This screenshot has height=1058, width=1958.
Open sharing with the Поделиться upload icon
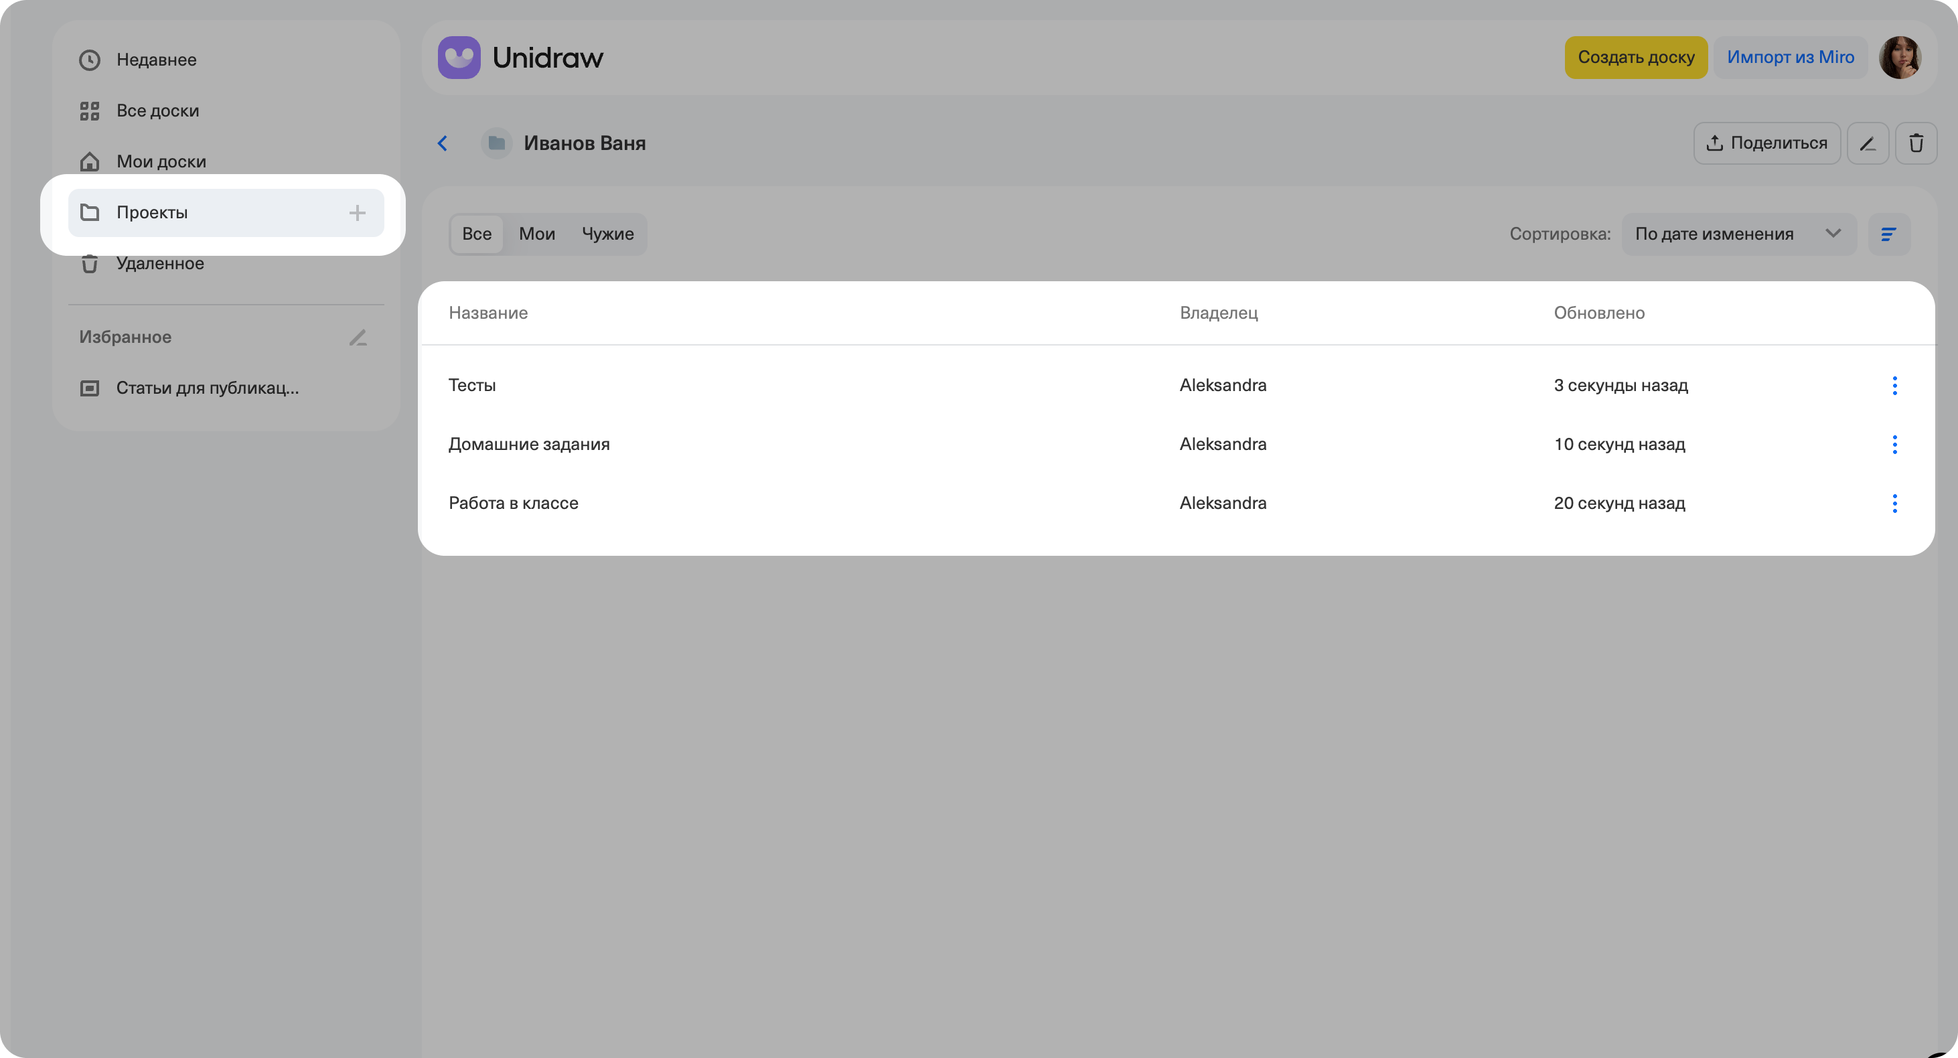pos(1766,142)
